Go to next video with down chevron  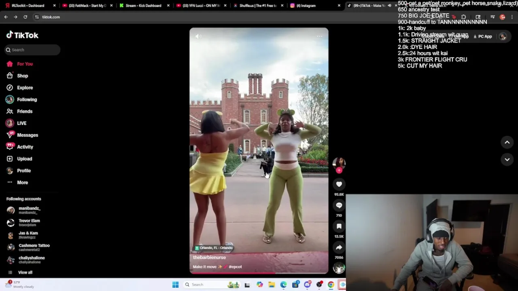507,160
